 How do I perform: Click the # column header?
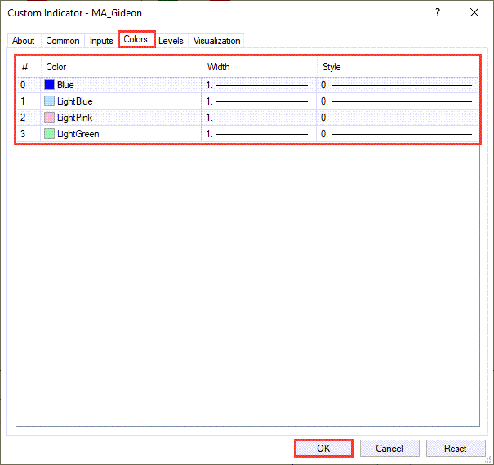(29, 67)
